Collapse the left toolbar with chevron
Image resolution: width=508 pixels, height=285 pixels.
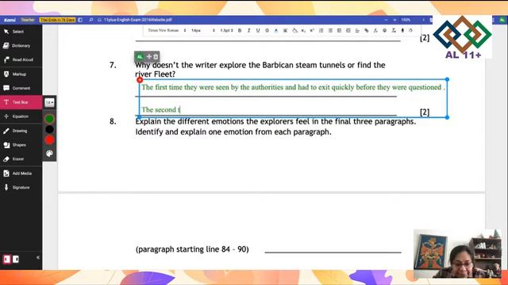click(38, 257)
